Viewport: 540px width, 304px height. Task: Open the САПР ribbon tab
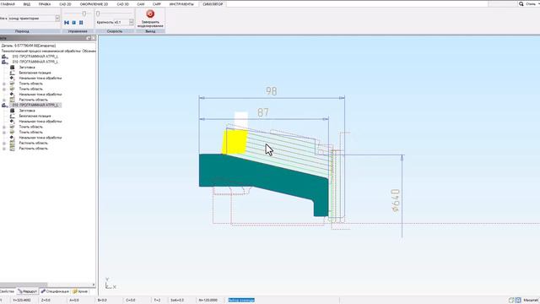157,4
